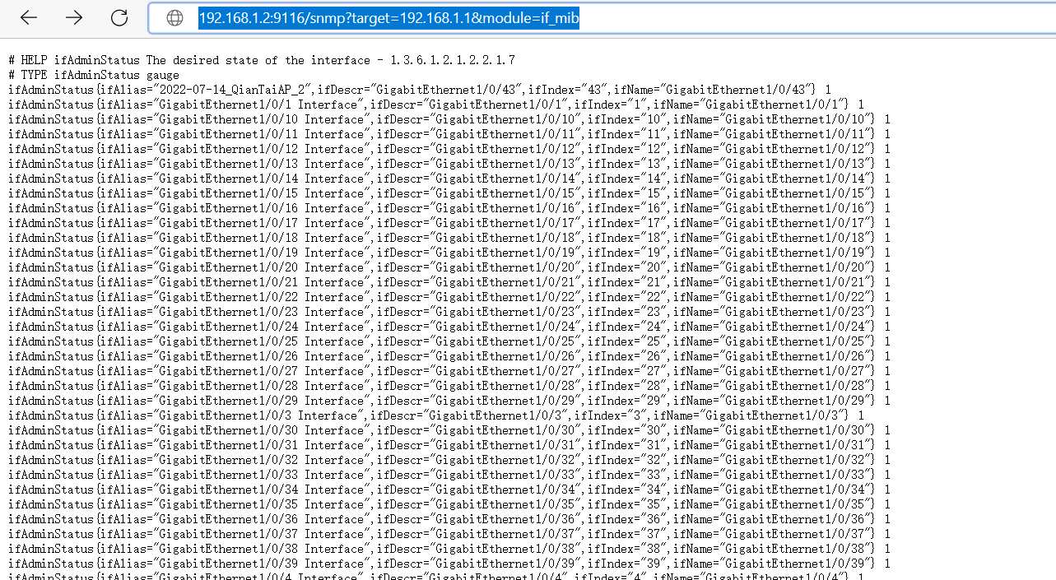Click the GigabitEthernet1/0/25 metric line
The width and height of the screenshot is (1056, 580).
[449, 341]
